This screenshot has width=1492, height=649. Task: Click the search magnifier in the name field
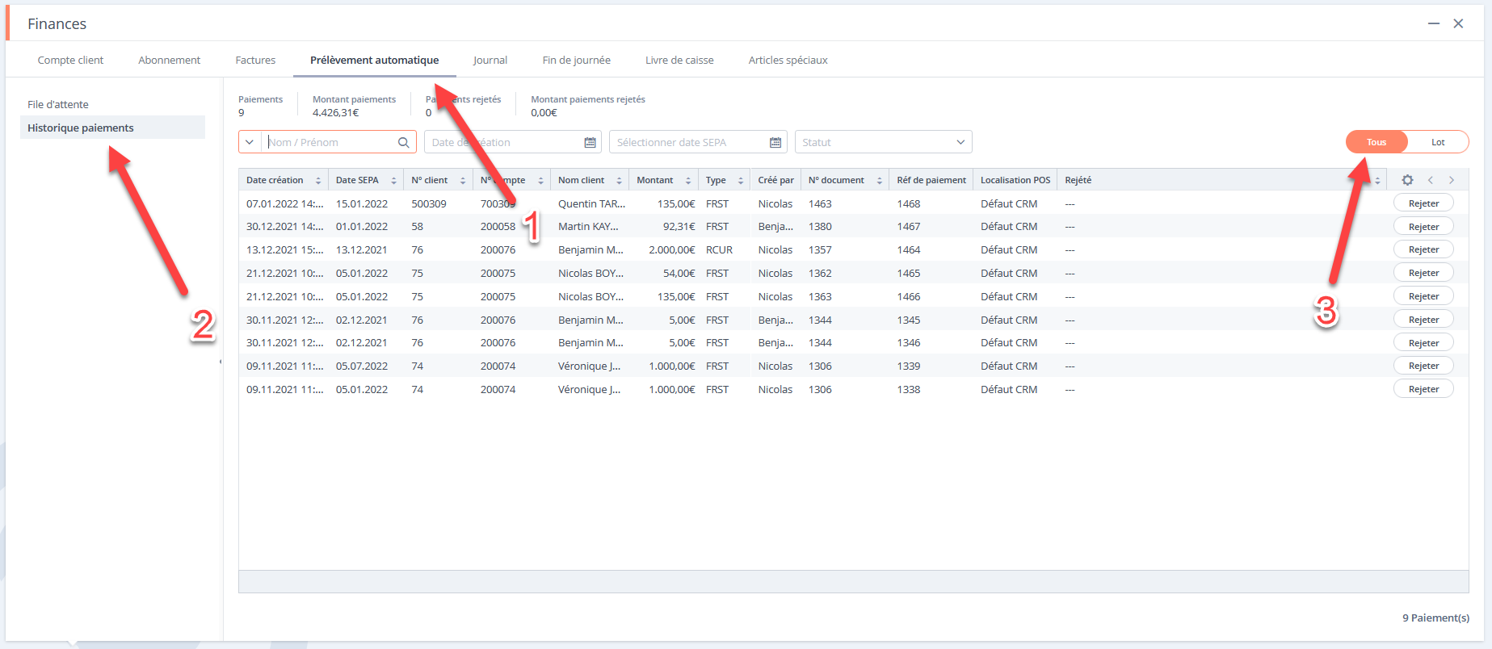pos(404,142)
